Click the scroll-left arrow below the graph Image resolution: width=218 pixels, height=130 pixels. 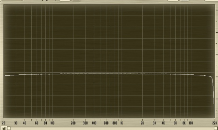pos(4,128)
